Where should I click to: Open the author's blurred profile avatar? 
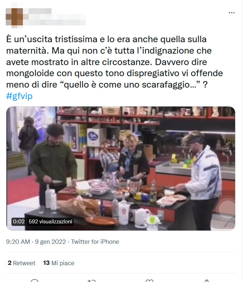coord(14,17)
